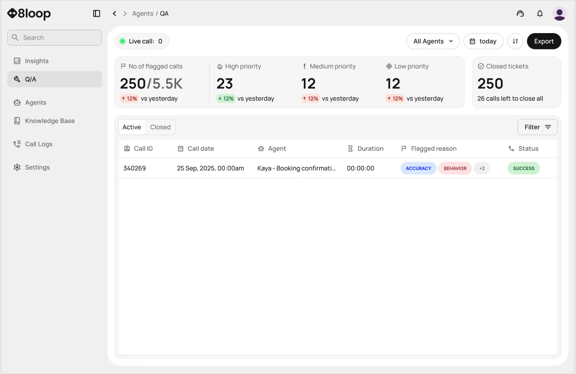This screenshot has height=374, width=576.
Task: Open Agents in sidebar
Action: (55, 103)
